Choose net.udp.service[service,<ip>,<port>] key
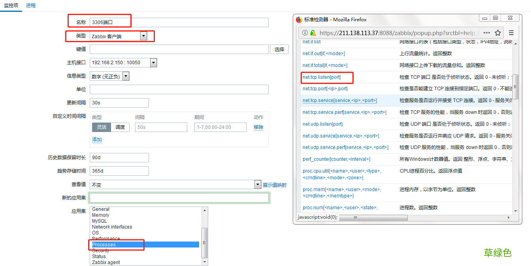Screen dimensions: 531x266 pos(341,136)
